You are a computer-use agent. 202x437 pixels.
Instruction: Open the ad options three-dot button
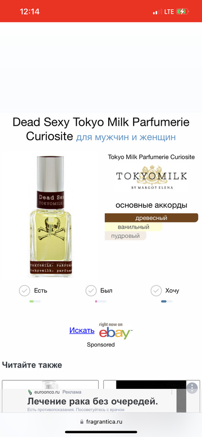pyautogui.click(x=192, y=388)
